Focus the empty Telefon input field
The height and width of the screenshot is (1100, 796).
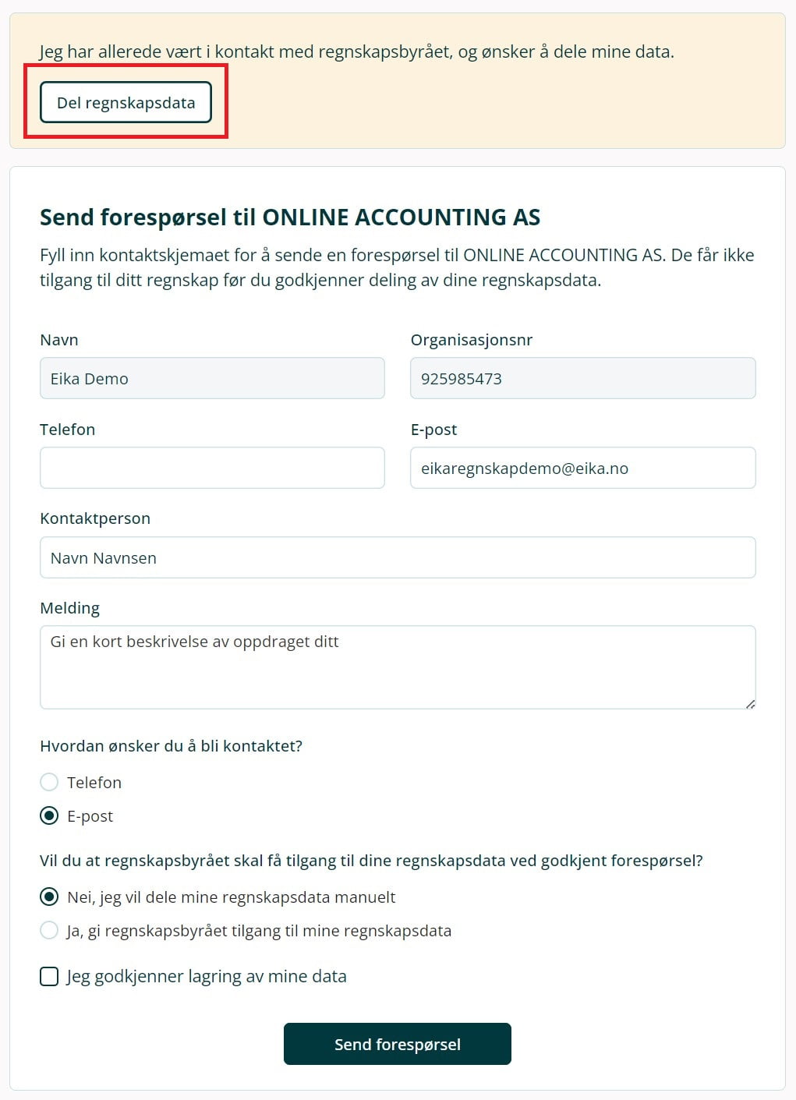click(x=212, y=468)
